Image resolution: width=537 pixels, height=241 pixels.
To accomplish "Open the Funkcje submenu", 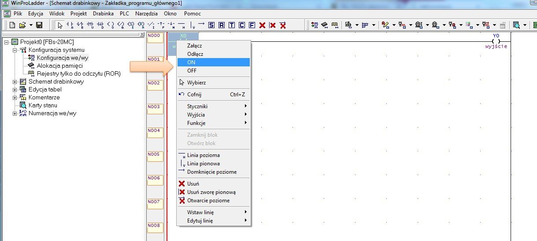I will (x=213, y=123).
